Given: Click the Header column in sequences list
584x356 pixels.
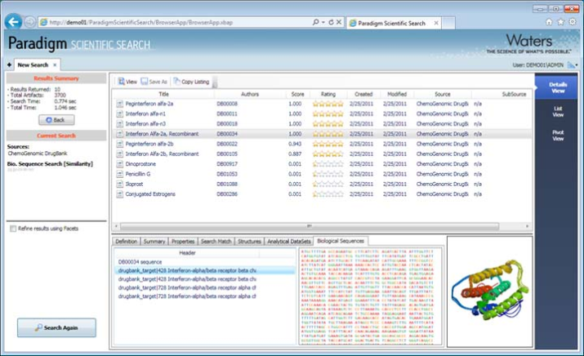Looking at the screenshot, I should [187, 253].
